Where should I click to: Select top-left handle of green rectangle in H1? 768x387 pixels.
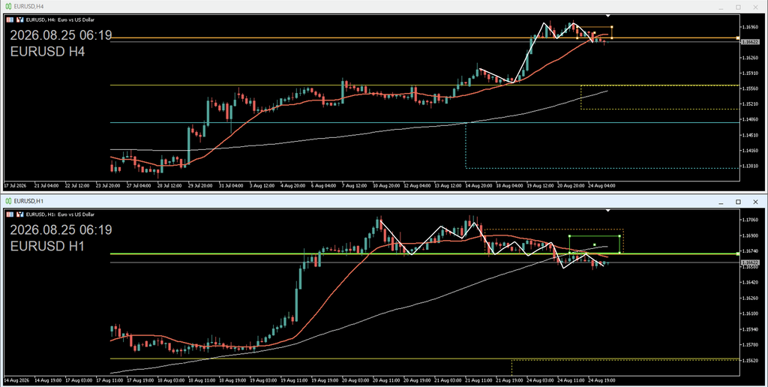(x=569, y=236)
